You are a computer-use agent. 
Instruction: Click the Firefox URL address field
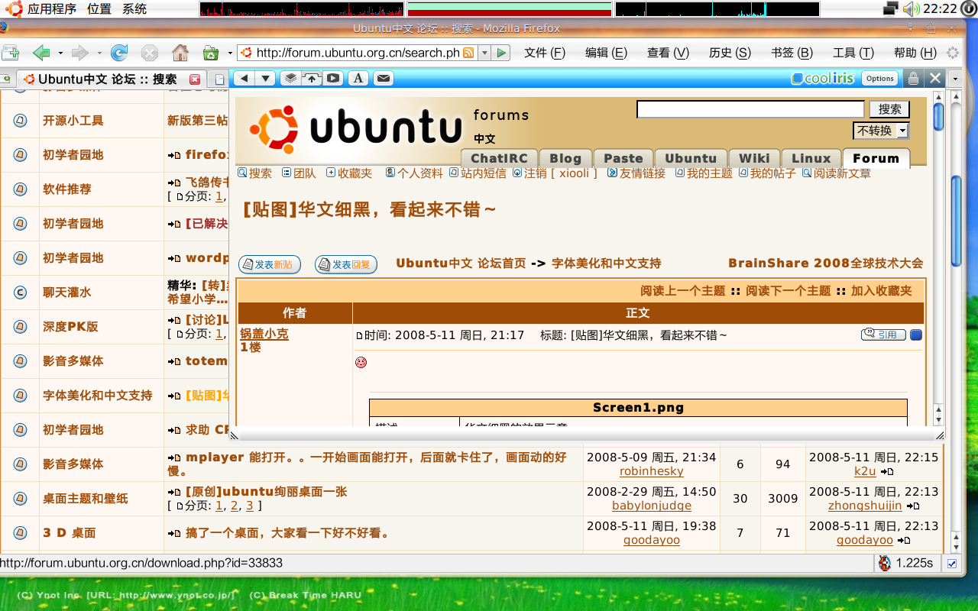tap(357, 53)
